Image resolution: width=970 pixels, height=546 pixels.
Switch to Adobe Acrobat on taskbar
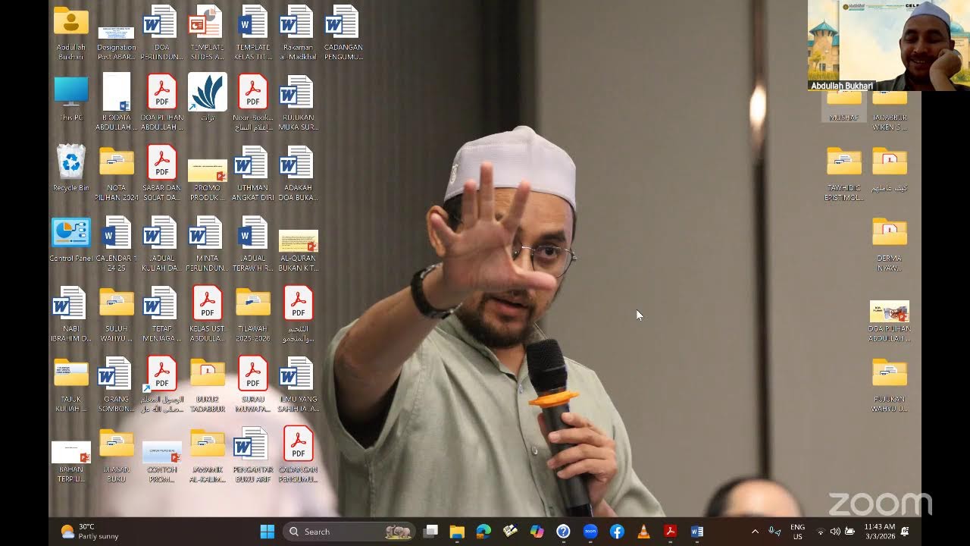670,532
